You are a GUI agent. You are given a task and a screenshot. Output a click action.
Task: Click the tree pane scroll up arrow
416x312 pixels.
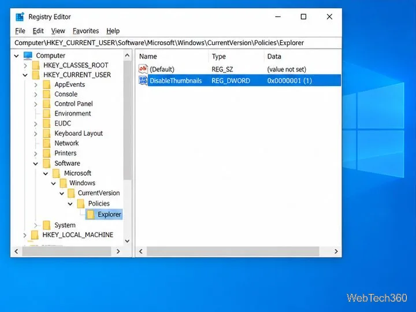click(x=127, y=55)
